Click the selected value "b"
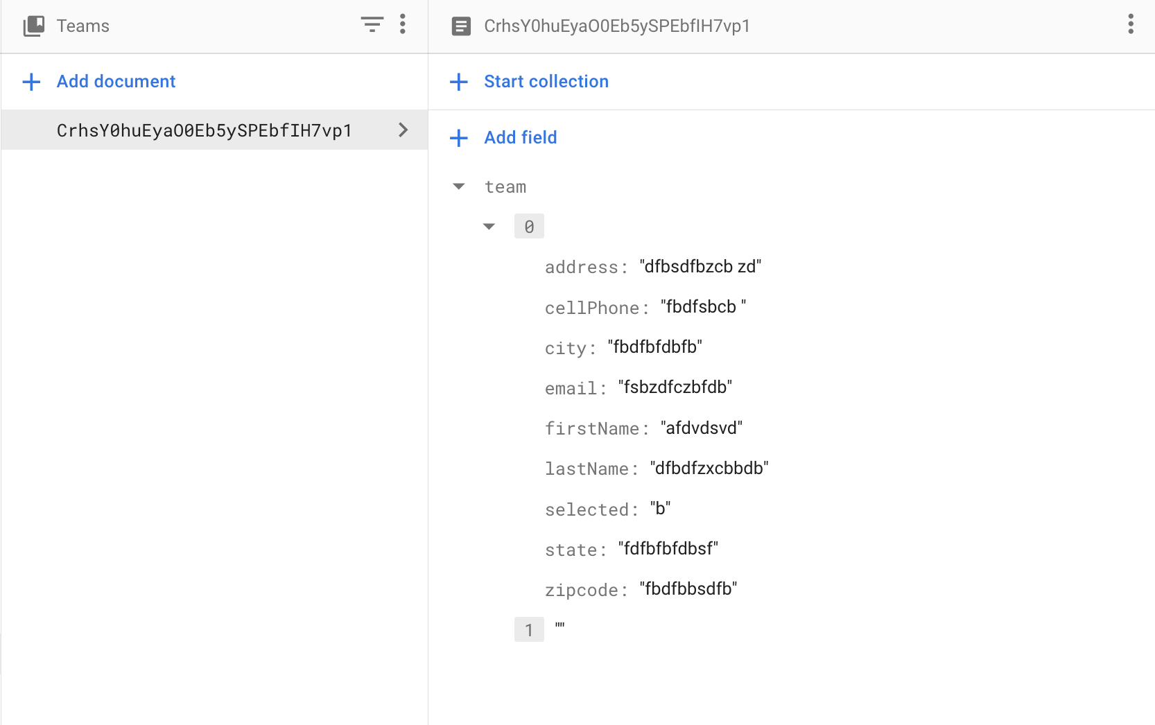The image size is (1155, 725). click(661, 509)
